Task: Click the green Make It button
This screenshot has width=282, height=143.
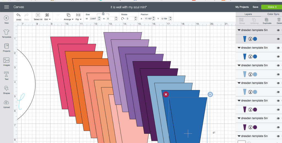Action: [272, 7]
